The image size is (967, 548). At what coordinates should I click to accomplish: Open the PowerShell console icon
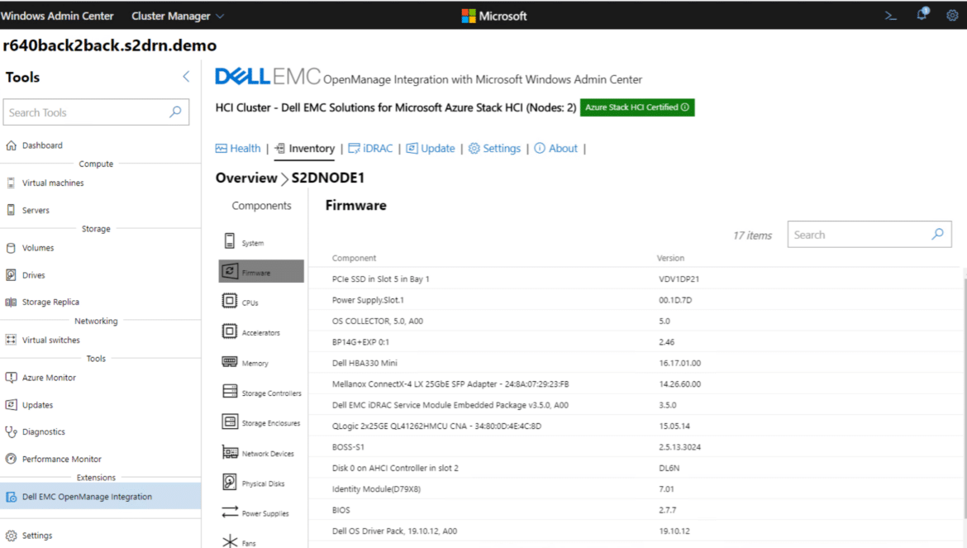pyautogui.click(x=890, y=16)
